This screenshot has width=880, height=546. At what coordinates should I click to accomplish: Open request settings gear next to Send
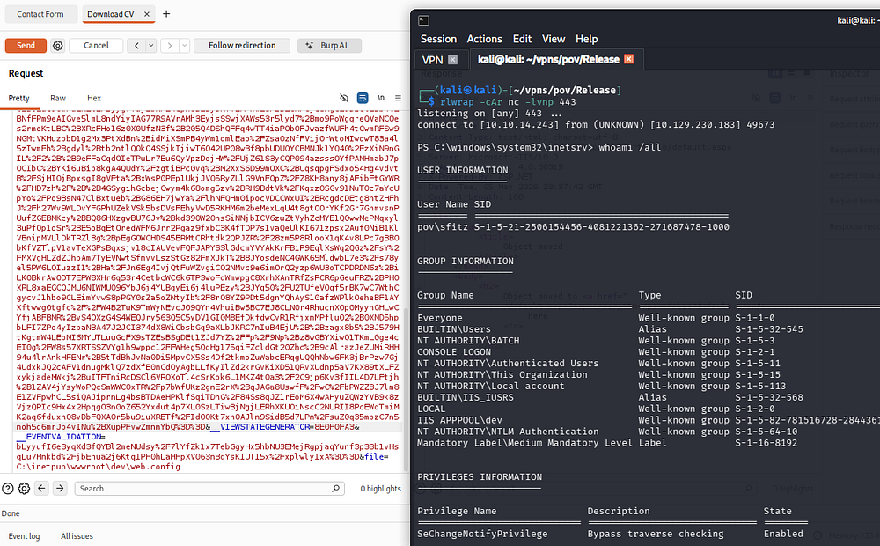[58, 46]
